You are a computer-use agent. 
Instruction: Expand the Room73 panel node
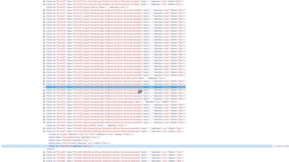coord(44,105)
